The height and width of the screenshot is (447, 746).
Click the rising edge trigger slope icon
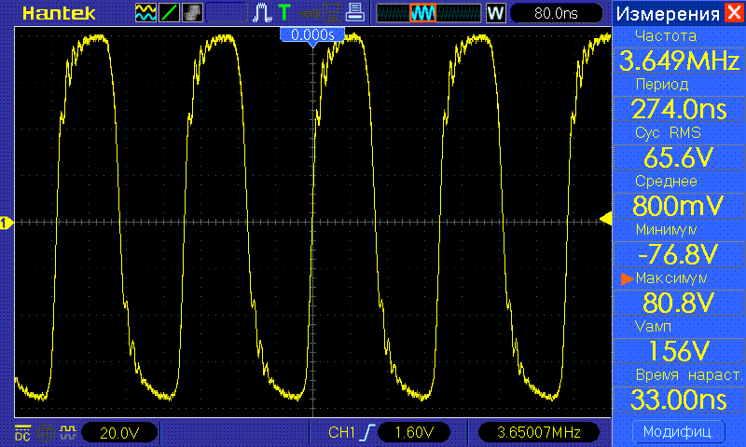(x=369, y=432)
